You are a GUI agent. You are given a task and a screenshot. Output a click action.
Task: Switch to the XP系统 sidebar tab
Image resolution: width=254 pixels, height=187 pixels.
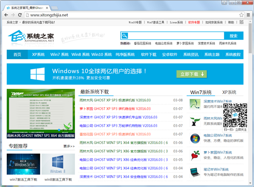[229, 92]
